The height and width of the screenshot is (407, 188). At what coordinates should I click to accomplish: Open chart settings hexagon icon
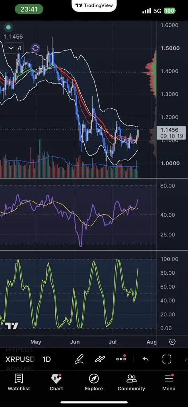coord(172,342)
